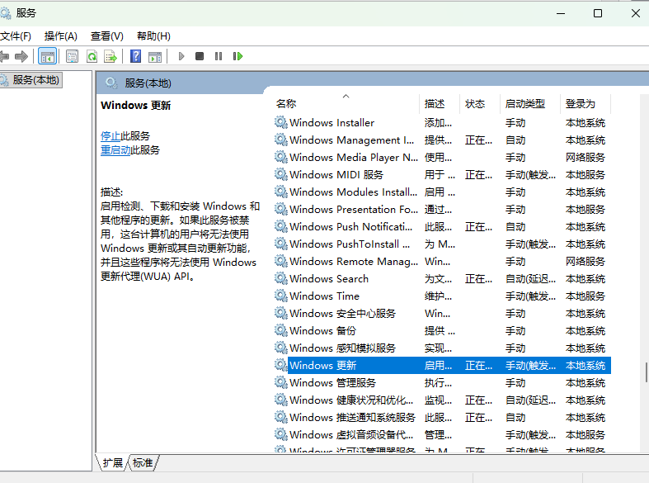Click the Restart Service toolbar icon
Screen dimensions: 649x483
(x=237, y=56)
